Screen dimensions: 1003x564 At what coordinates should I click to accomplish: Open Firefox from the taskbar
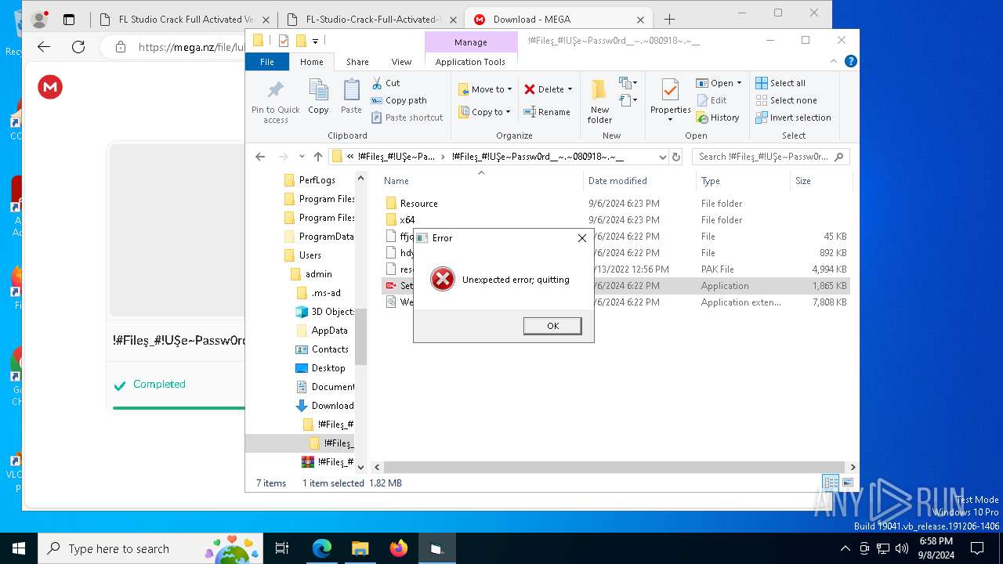click(399, 548)
